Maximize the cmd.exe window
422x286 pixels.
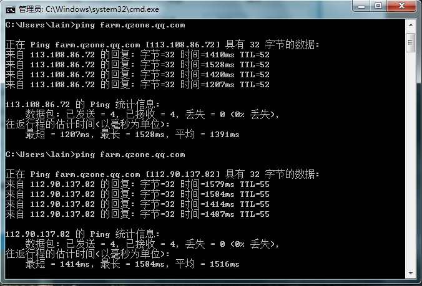coord(380,7)
